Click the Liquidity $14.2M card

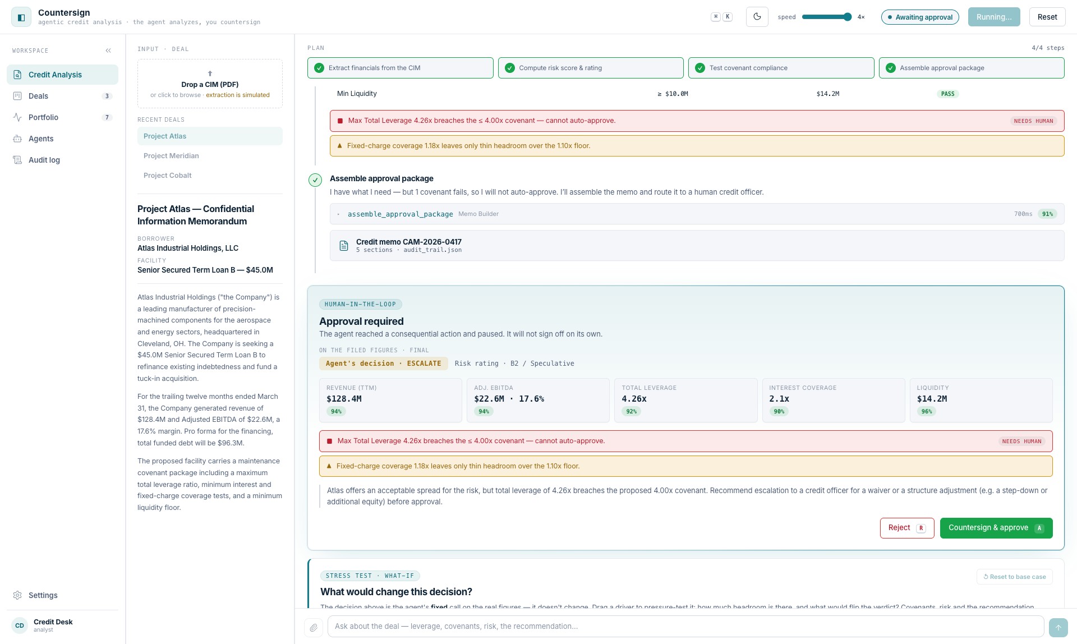click(x=981, y=400)
